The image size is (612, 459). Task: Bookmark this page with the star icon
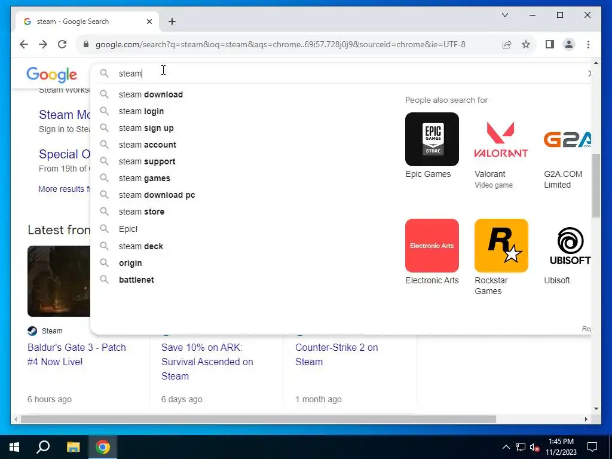[526, 44]
